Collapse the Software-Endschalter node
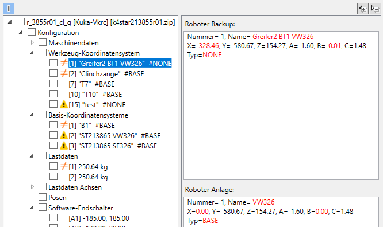Screen dimensions: 383x227 (32, 208)
